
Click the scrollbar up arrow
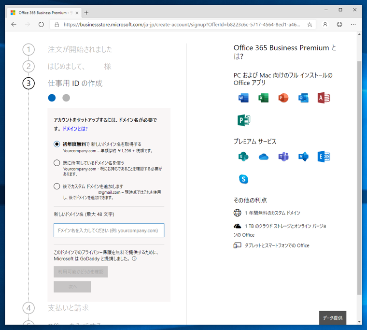point(359,34)
